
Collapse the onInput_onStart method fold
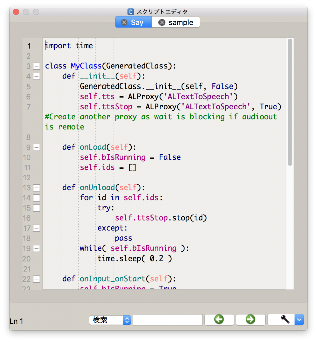[x=37, y=279]
